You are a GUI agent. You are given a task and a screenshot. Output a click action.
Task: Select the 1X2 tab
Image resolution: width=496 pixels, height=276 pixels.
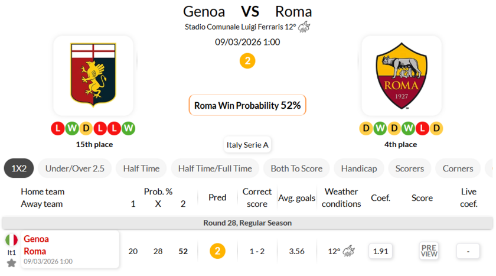[19, 168]
